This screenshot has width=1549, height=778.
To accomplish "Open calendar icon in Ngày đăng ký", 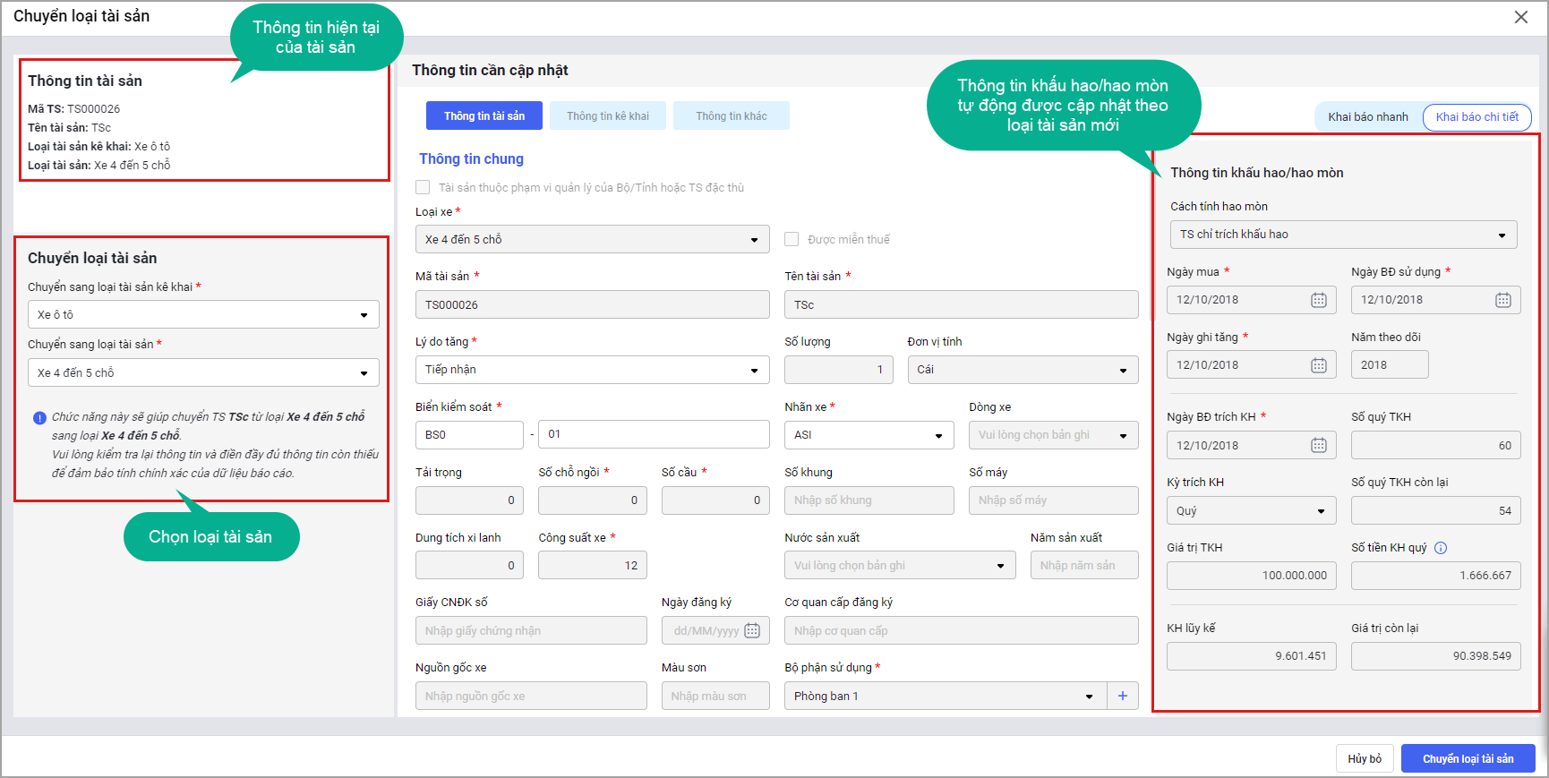I will [x=752, y=631].
